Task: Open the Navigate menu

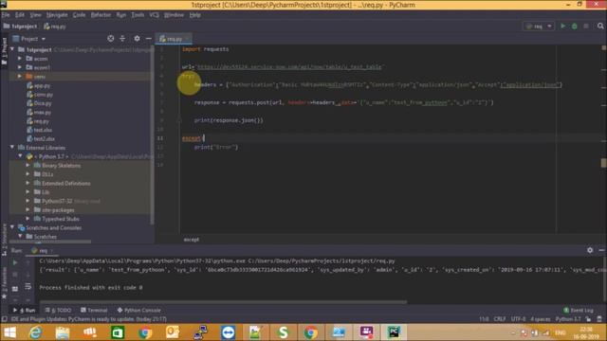Action: (x=57, y=15)
